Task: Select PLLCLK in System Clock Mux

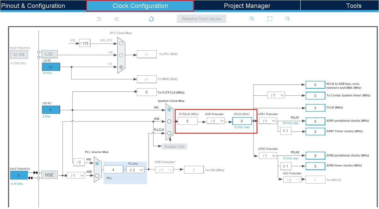Action: coord(169,133)
